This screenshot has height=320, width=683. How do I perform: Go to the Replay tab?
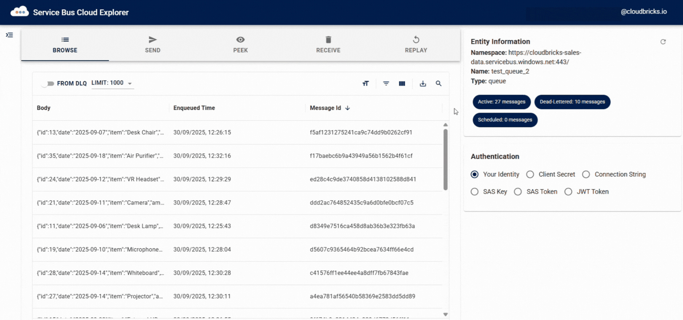point(416,45)
